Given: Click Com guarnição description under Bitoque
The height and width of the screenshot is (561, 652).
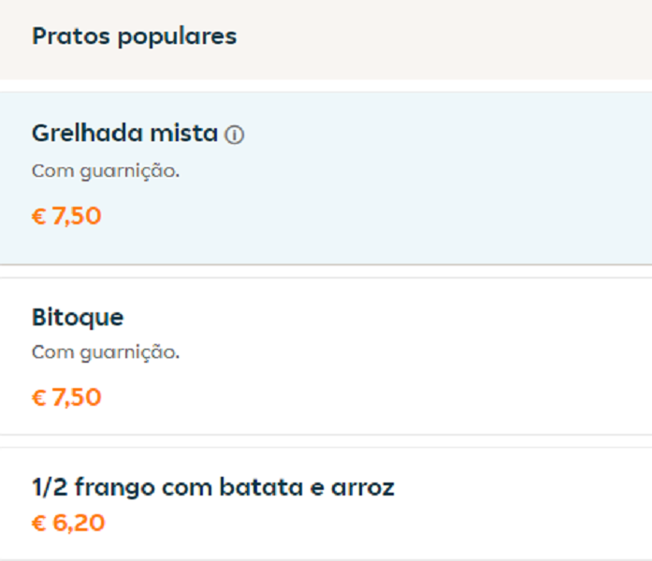Looking at the screenshot, I should point(106,352).
